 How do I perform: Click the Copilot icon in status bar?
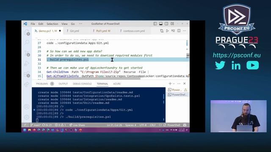[185, 125]
